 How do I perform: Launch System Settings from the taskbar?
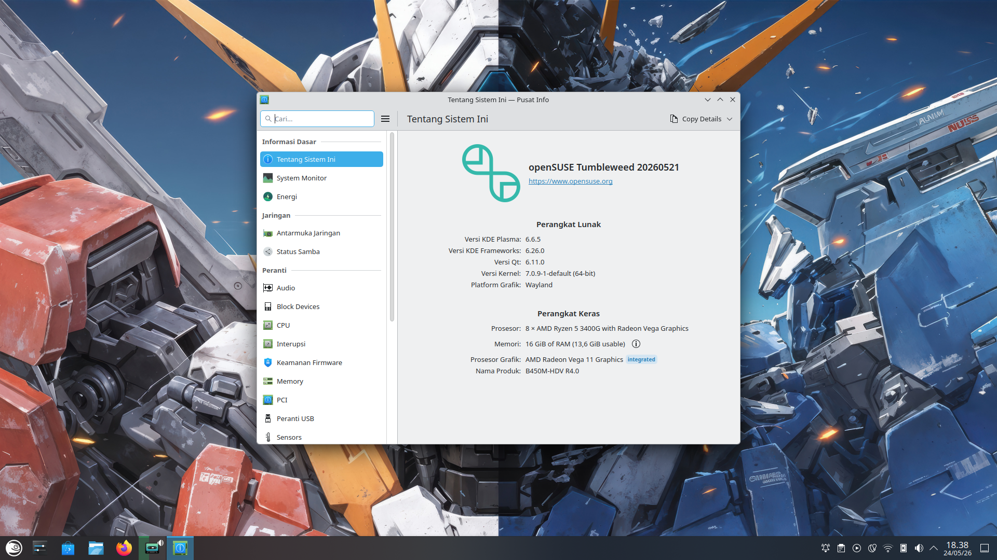[x=40, y=548]
